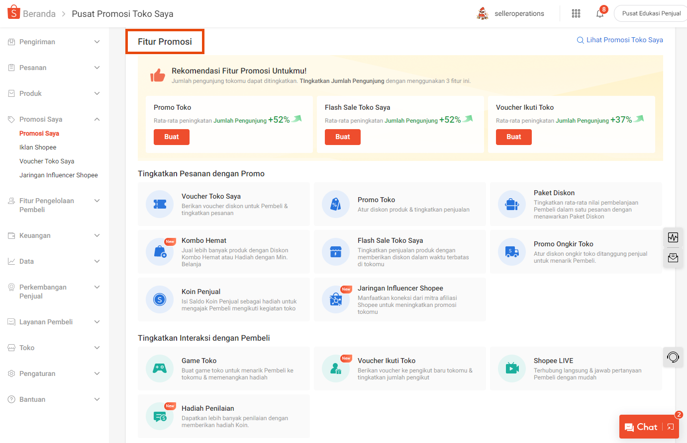Click the Keuangan wallet icon
687x443 pixels.
(11, 235)
